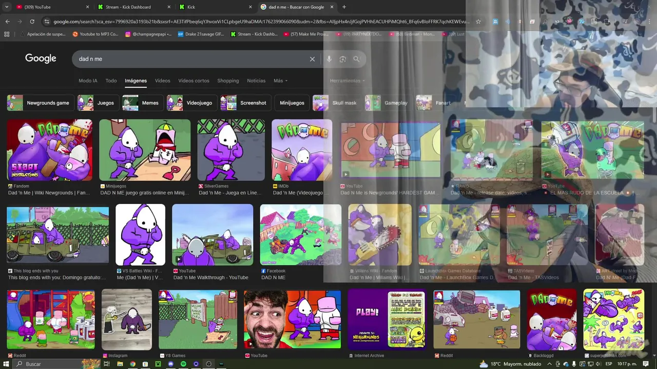
Task: Open Spotify from the taskbar
Action: click(x=184, y=364)
